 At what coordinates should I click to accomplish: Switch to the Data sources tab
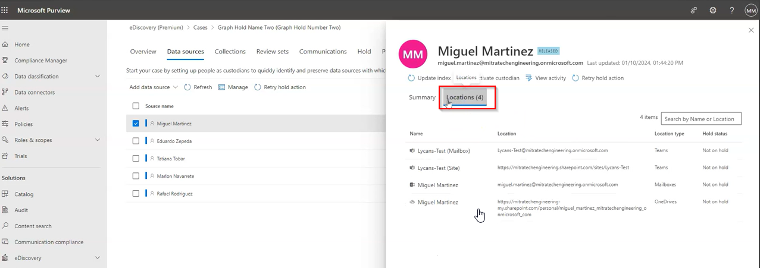(x=186, y=52)
